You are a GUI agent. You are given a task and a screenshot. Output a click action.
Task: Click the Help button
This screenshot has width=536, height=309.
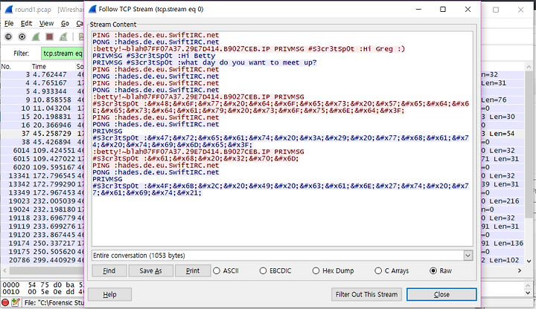(x=109, y=294)
